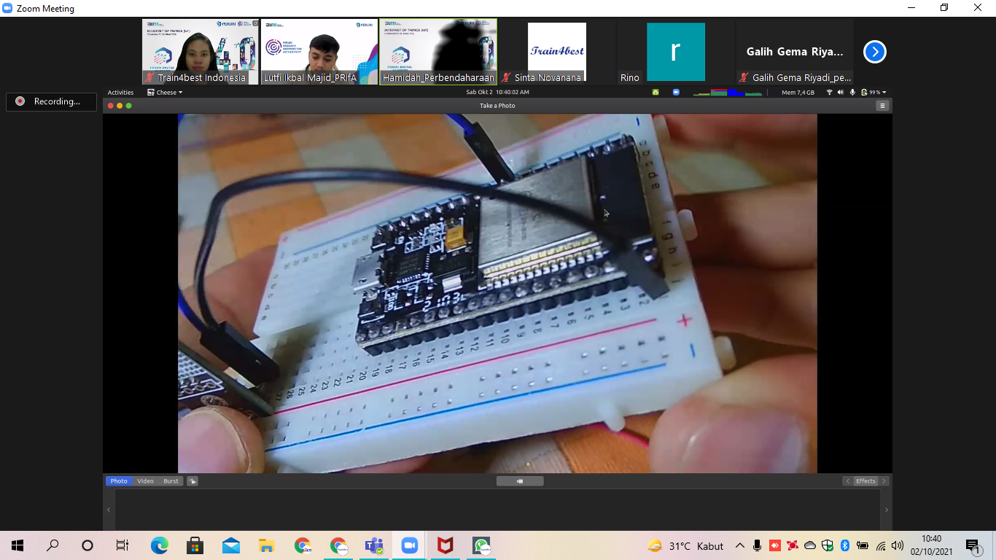Viewport: 996px width, 560px height.
Task: Open the photo gallery folder icon
Action: [x=192, y=481]
